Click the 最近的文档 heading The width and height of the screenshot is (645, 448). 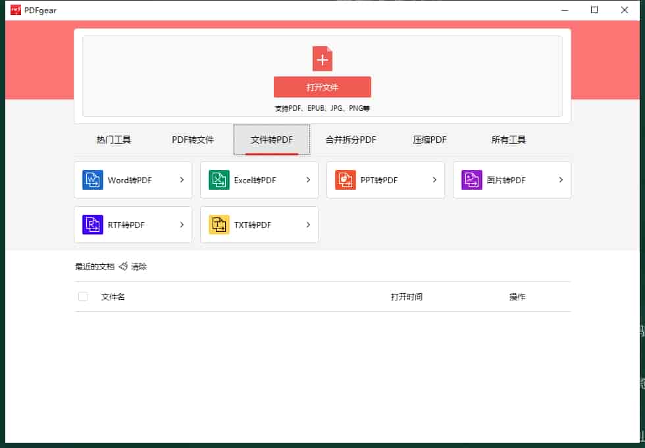point(95,266)
